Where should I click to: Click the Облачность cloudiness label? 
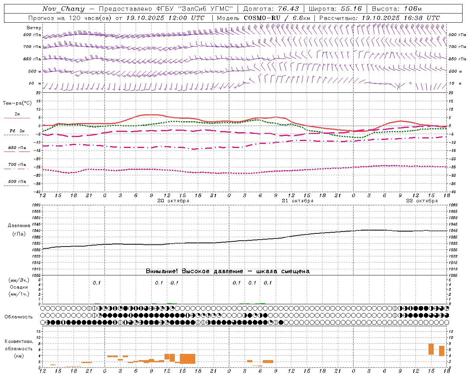click(x=19, y=317)
